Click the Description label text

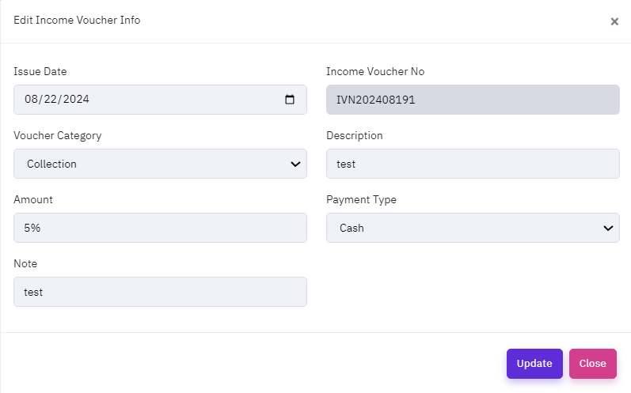point(355,136)
